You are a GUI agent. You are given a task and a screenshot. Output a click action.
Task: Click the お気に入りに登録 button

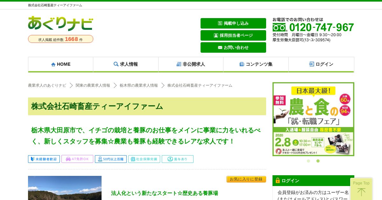click(x=246, y=179)
